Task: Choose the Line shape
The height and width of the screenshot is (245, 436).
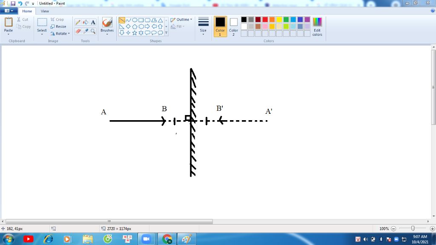Action: click(122, 20)
